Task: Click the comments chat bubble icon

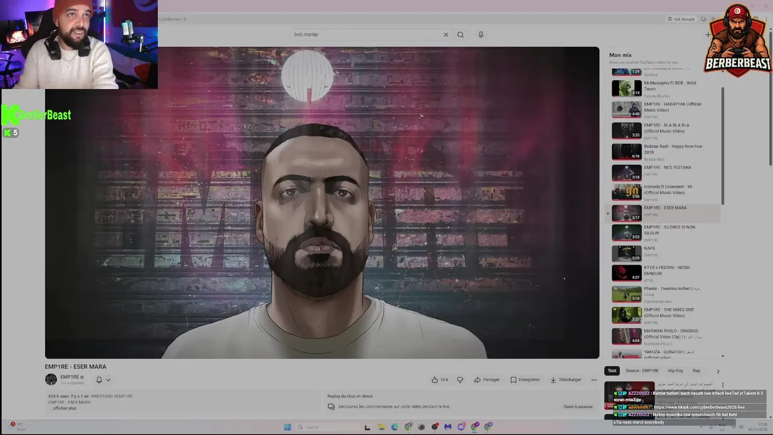Action: coord(331,407)
